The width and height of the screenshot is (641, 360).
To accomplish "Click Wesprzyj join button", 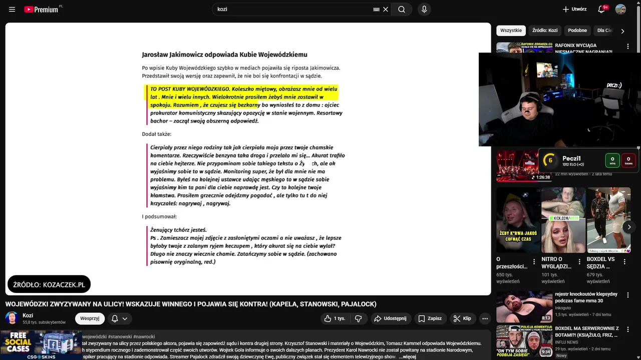I will point(90,318).
